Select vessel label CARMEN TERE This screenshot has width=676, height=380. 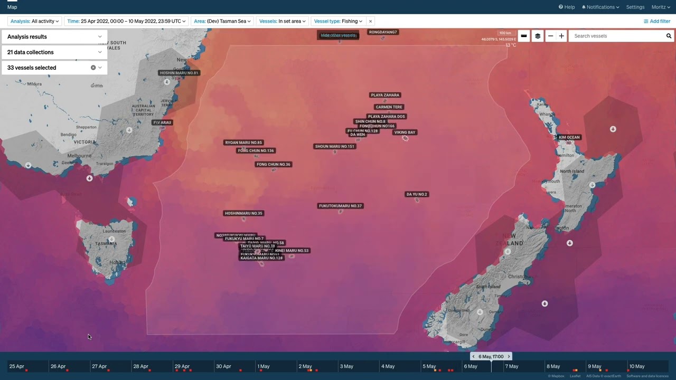pyautogui.click(x=389, y=107)
